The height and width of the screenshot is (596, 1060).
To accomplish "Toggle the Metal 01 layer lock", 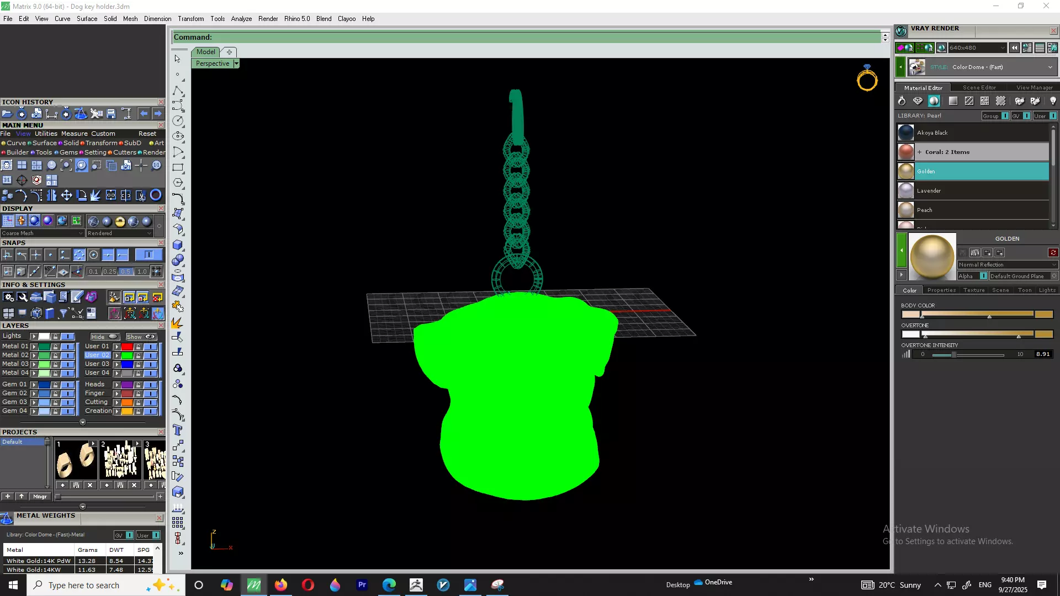I will 55,347.
